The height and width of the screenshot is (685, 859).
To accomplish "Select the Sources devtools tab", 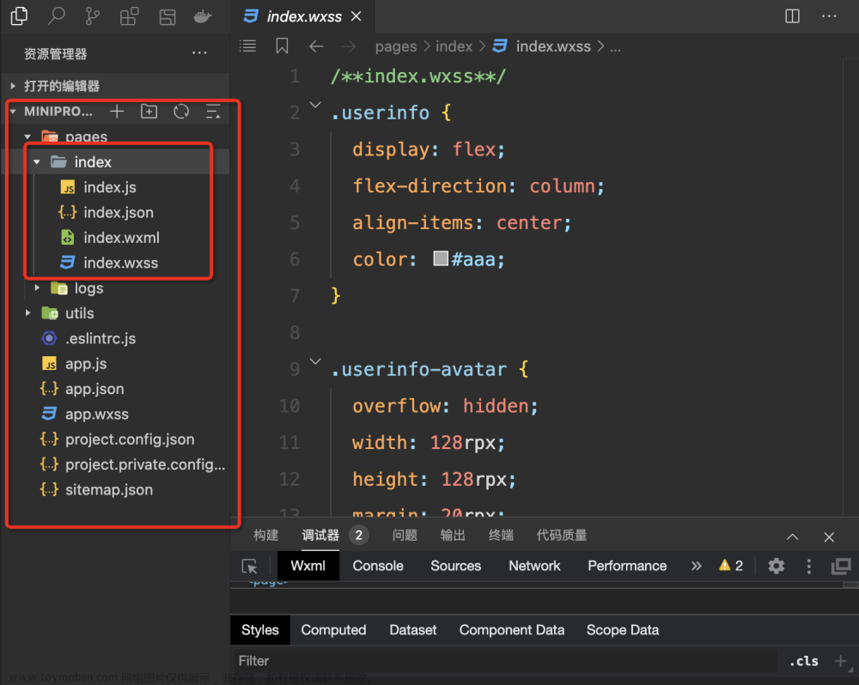I will [456, 566].
